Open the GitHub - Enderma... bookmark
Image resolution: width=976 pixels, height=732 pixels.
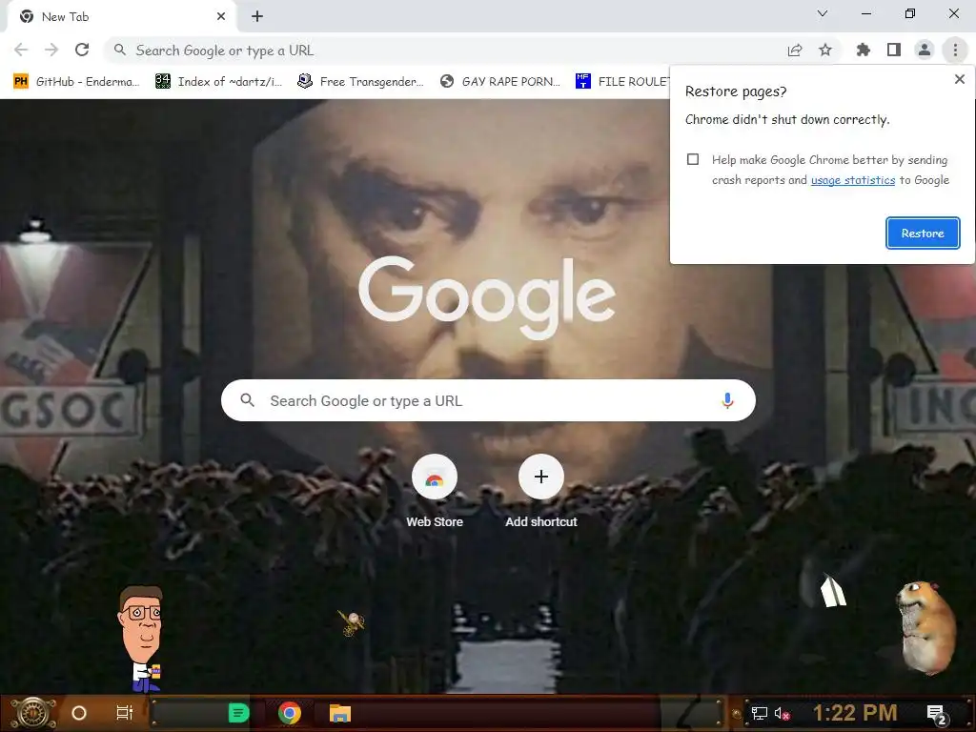(x=76, y=82)
